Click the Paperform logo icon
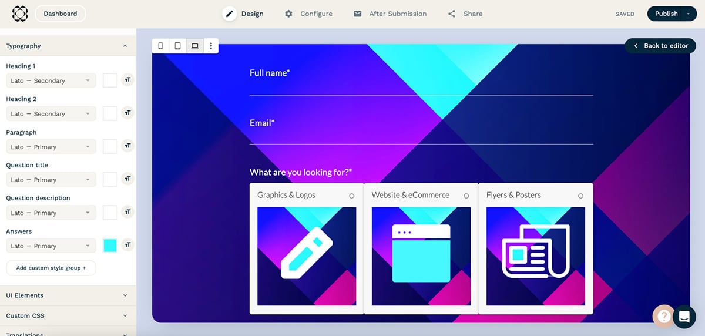Viewport: 705px width, 336px height. click(x=20, y=14)
